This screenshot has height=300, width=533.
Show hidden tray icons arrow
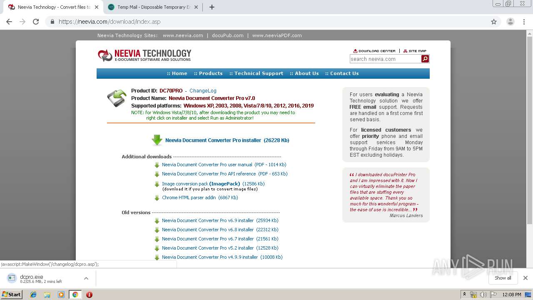point(464,295)
